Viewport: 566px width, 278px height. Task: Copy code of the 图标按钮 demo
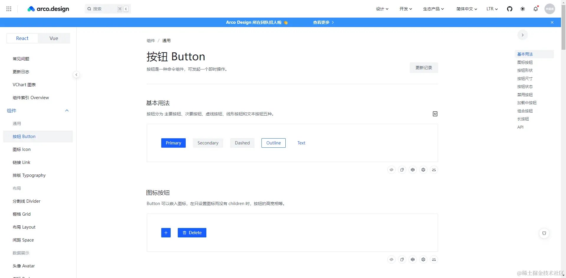tap(402, 259)
